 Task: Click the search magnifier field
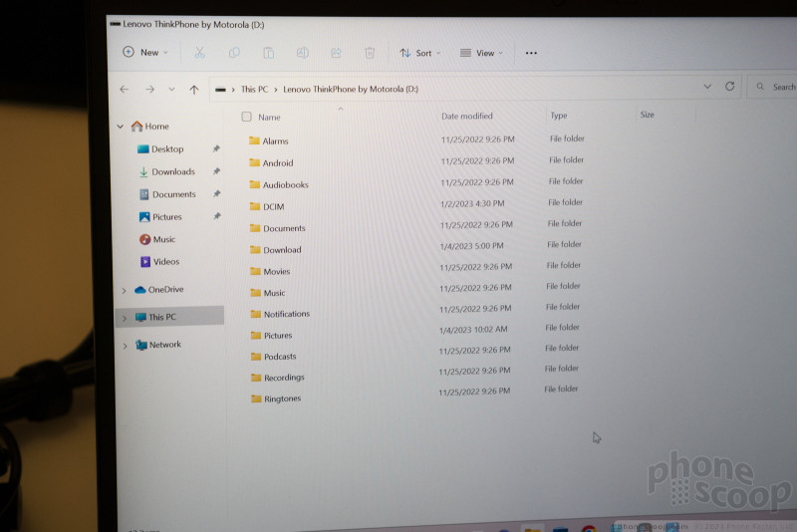click(x=775, y=87)
